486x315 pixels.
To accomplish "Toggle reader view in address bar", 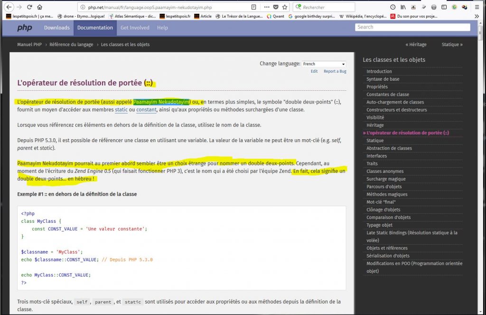I will pyautogui.click(x=254, y=7).
